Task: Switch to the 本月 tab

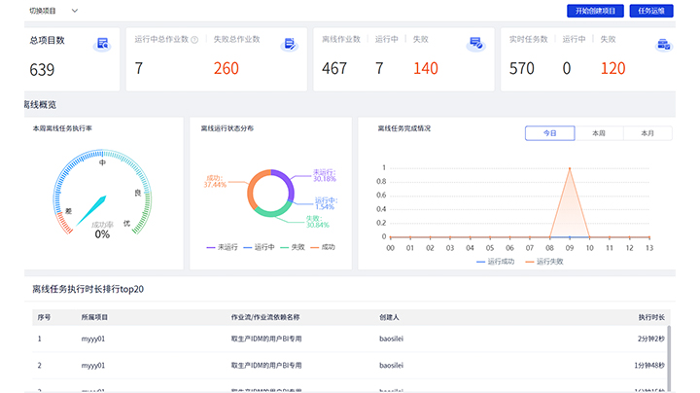Action: coord(647,133)
